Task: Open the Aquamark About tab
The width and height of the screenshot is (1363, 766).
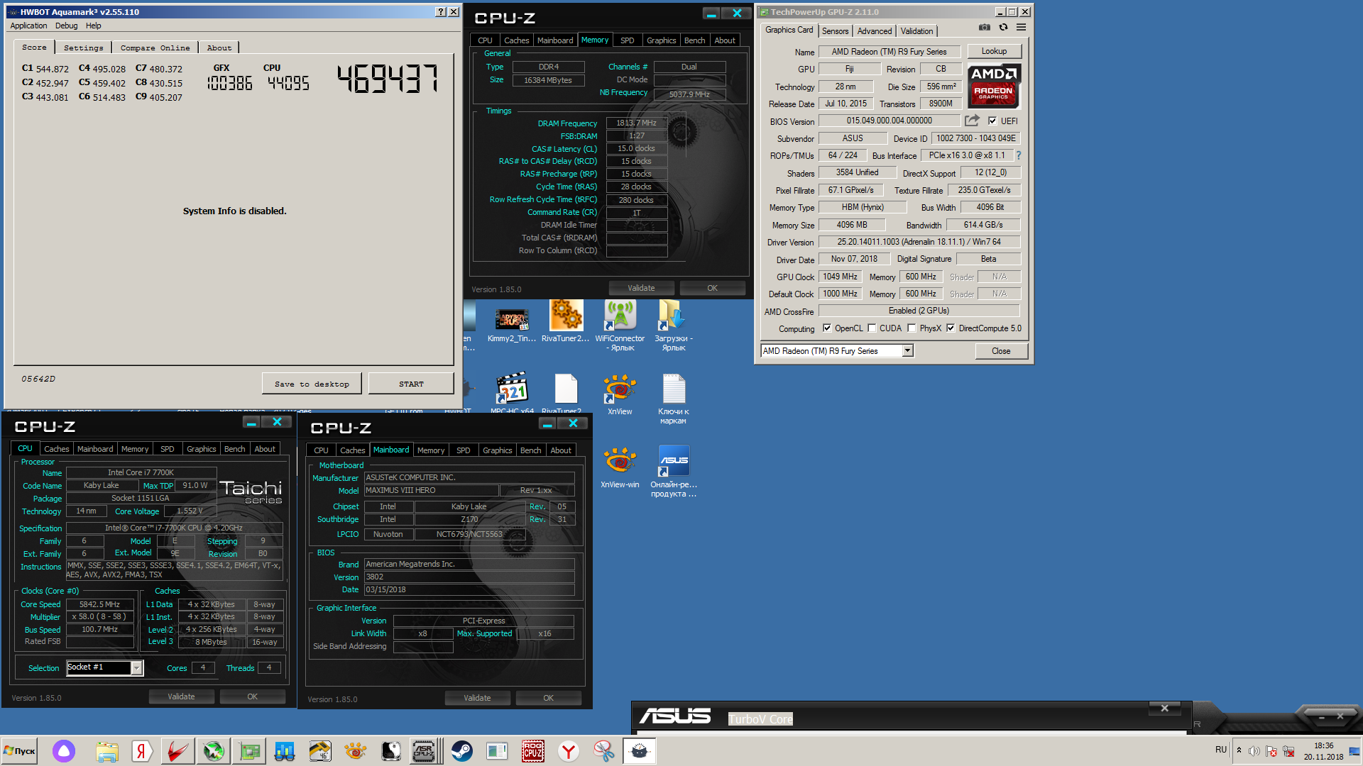Action: pyautogui.click(x=219, y=48)
